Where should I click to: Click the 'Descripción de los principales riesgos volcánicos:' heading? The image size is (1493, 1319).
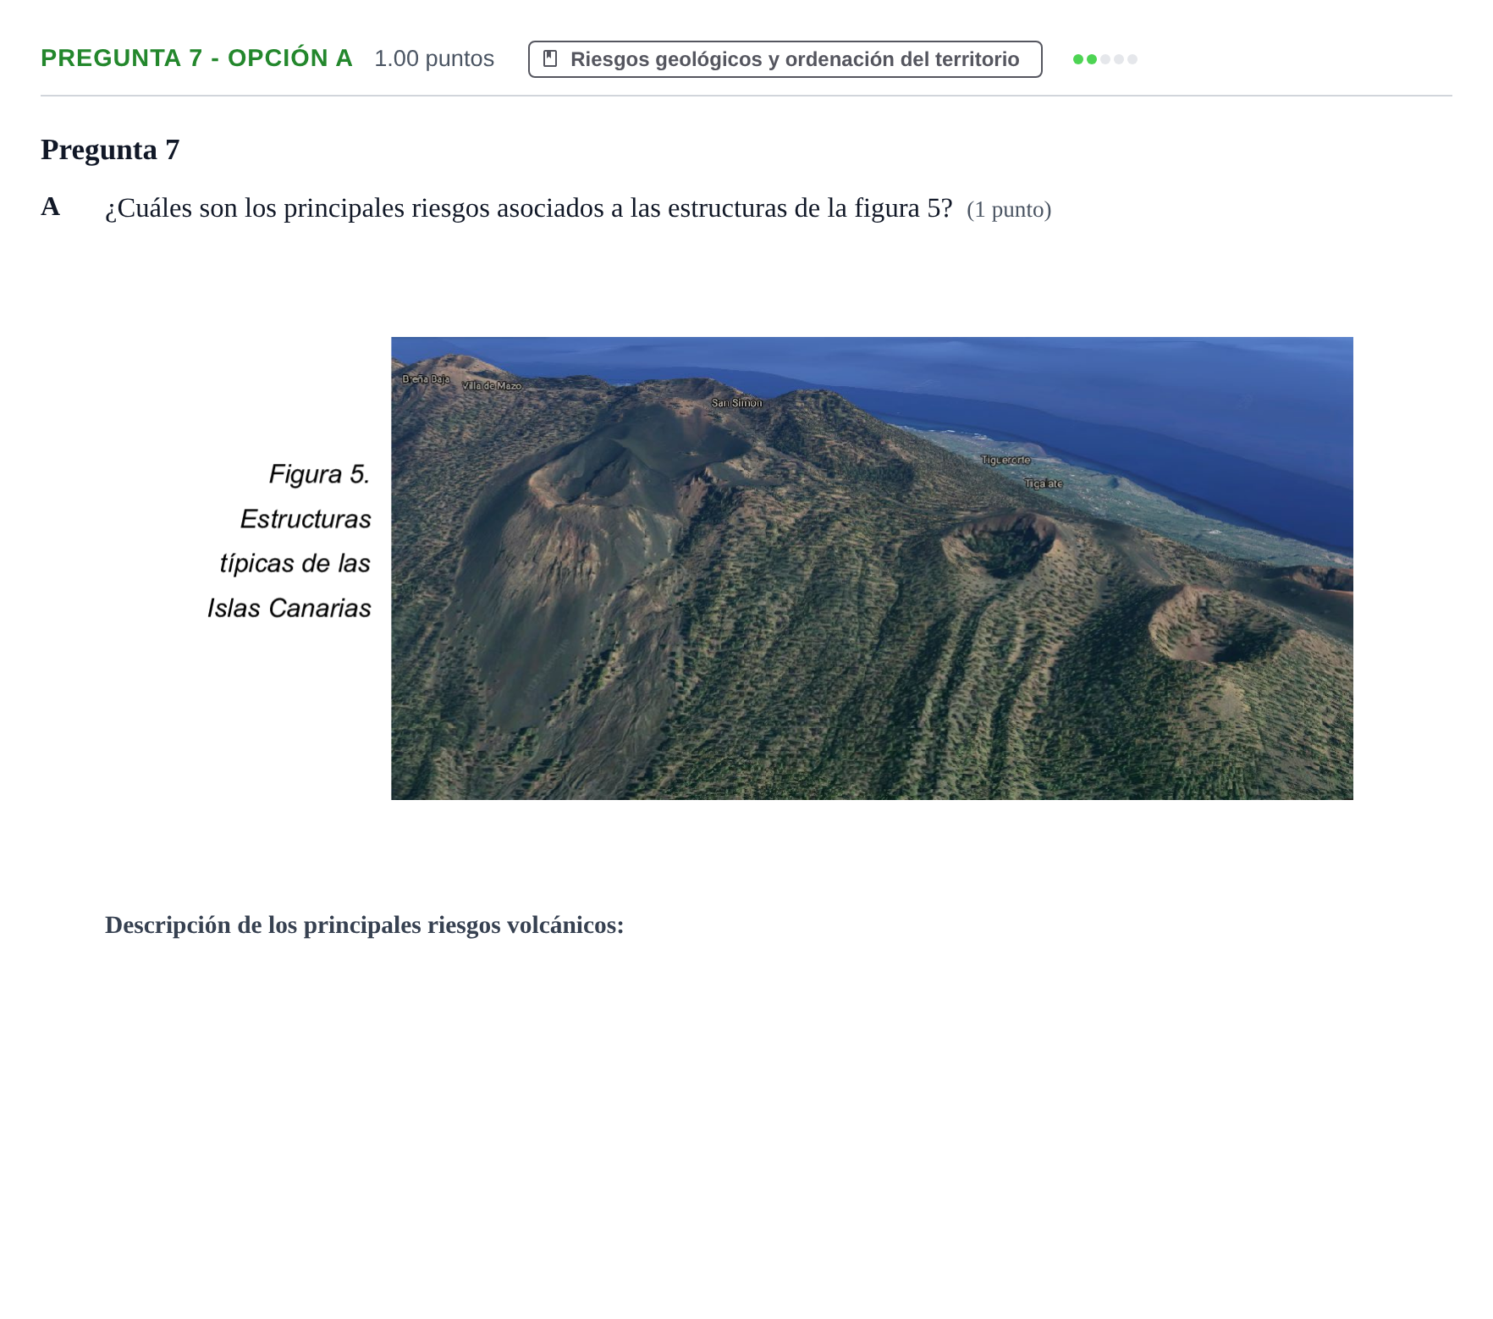[365, 925]
